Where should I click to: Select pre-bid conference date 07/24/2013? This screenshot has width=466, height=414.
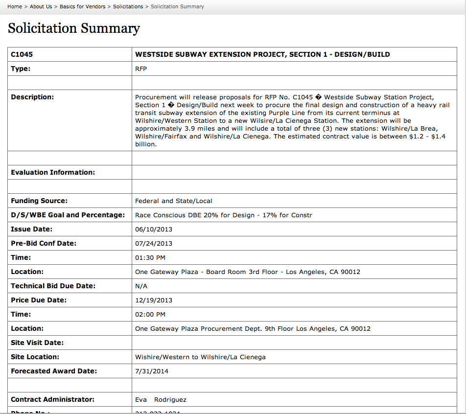pos(154,243)
